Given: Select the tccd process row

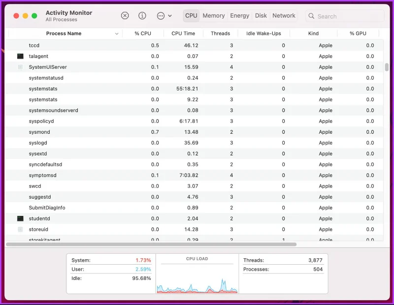Looking at the screenshot, I should (194, 45).
